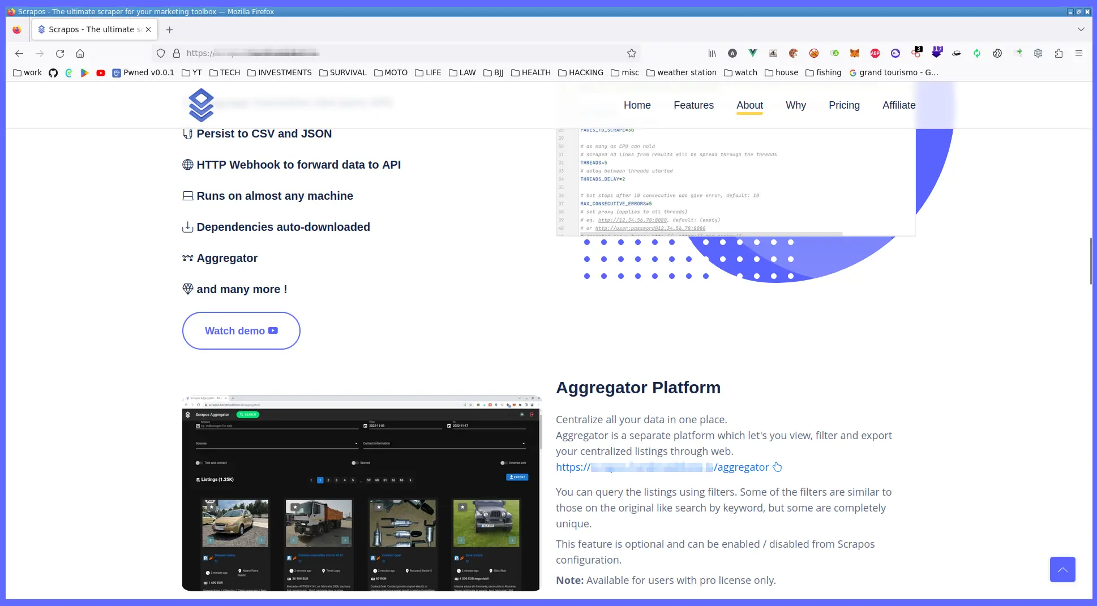Open the MetaMask fox extension

click(x=855, y=53)
